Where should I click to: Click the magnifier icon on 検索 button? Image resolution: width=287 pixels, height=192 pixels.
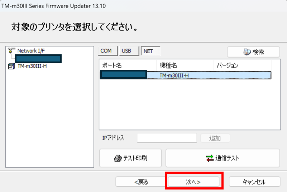247,52
